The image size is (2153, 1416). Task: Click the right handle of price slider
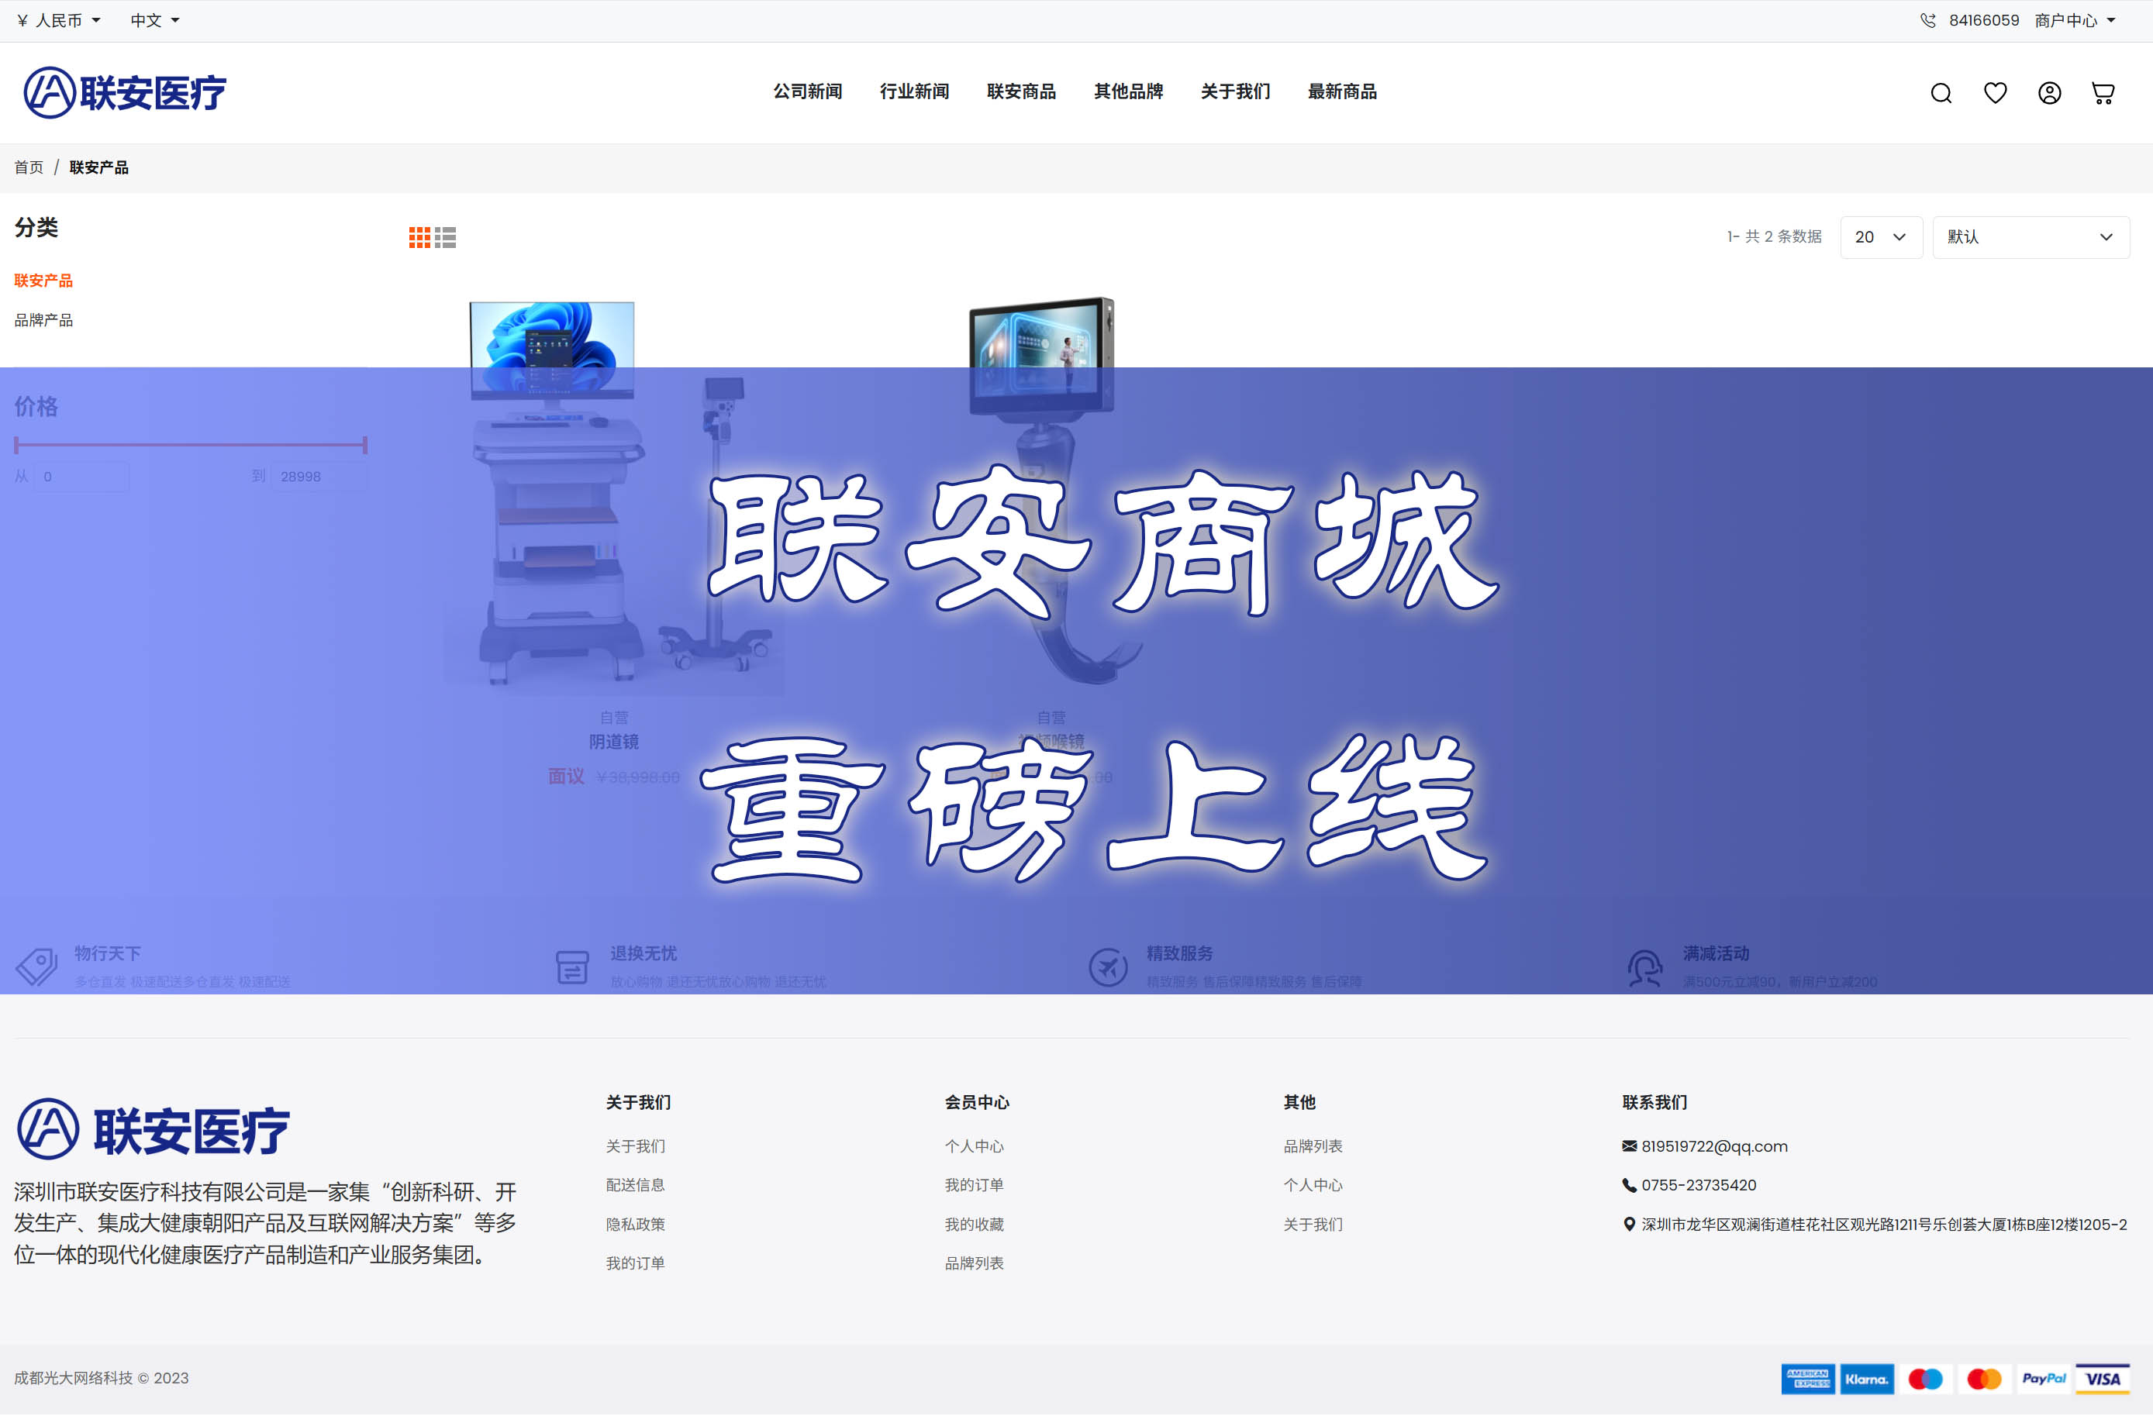pos(364,445)
